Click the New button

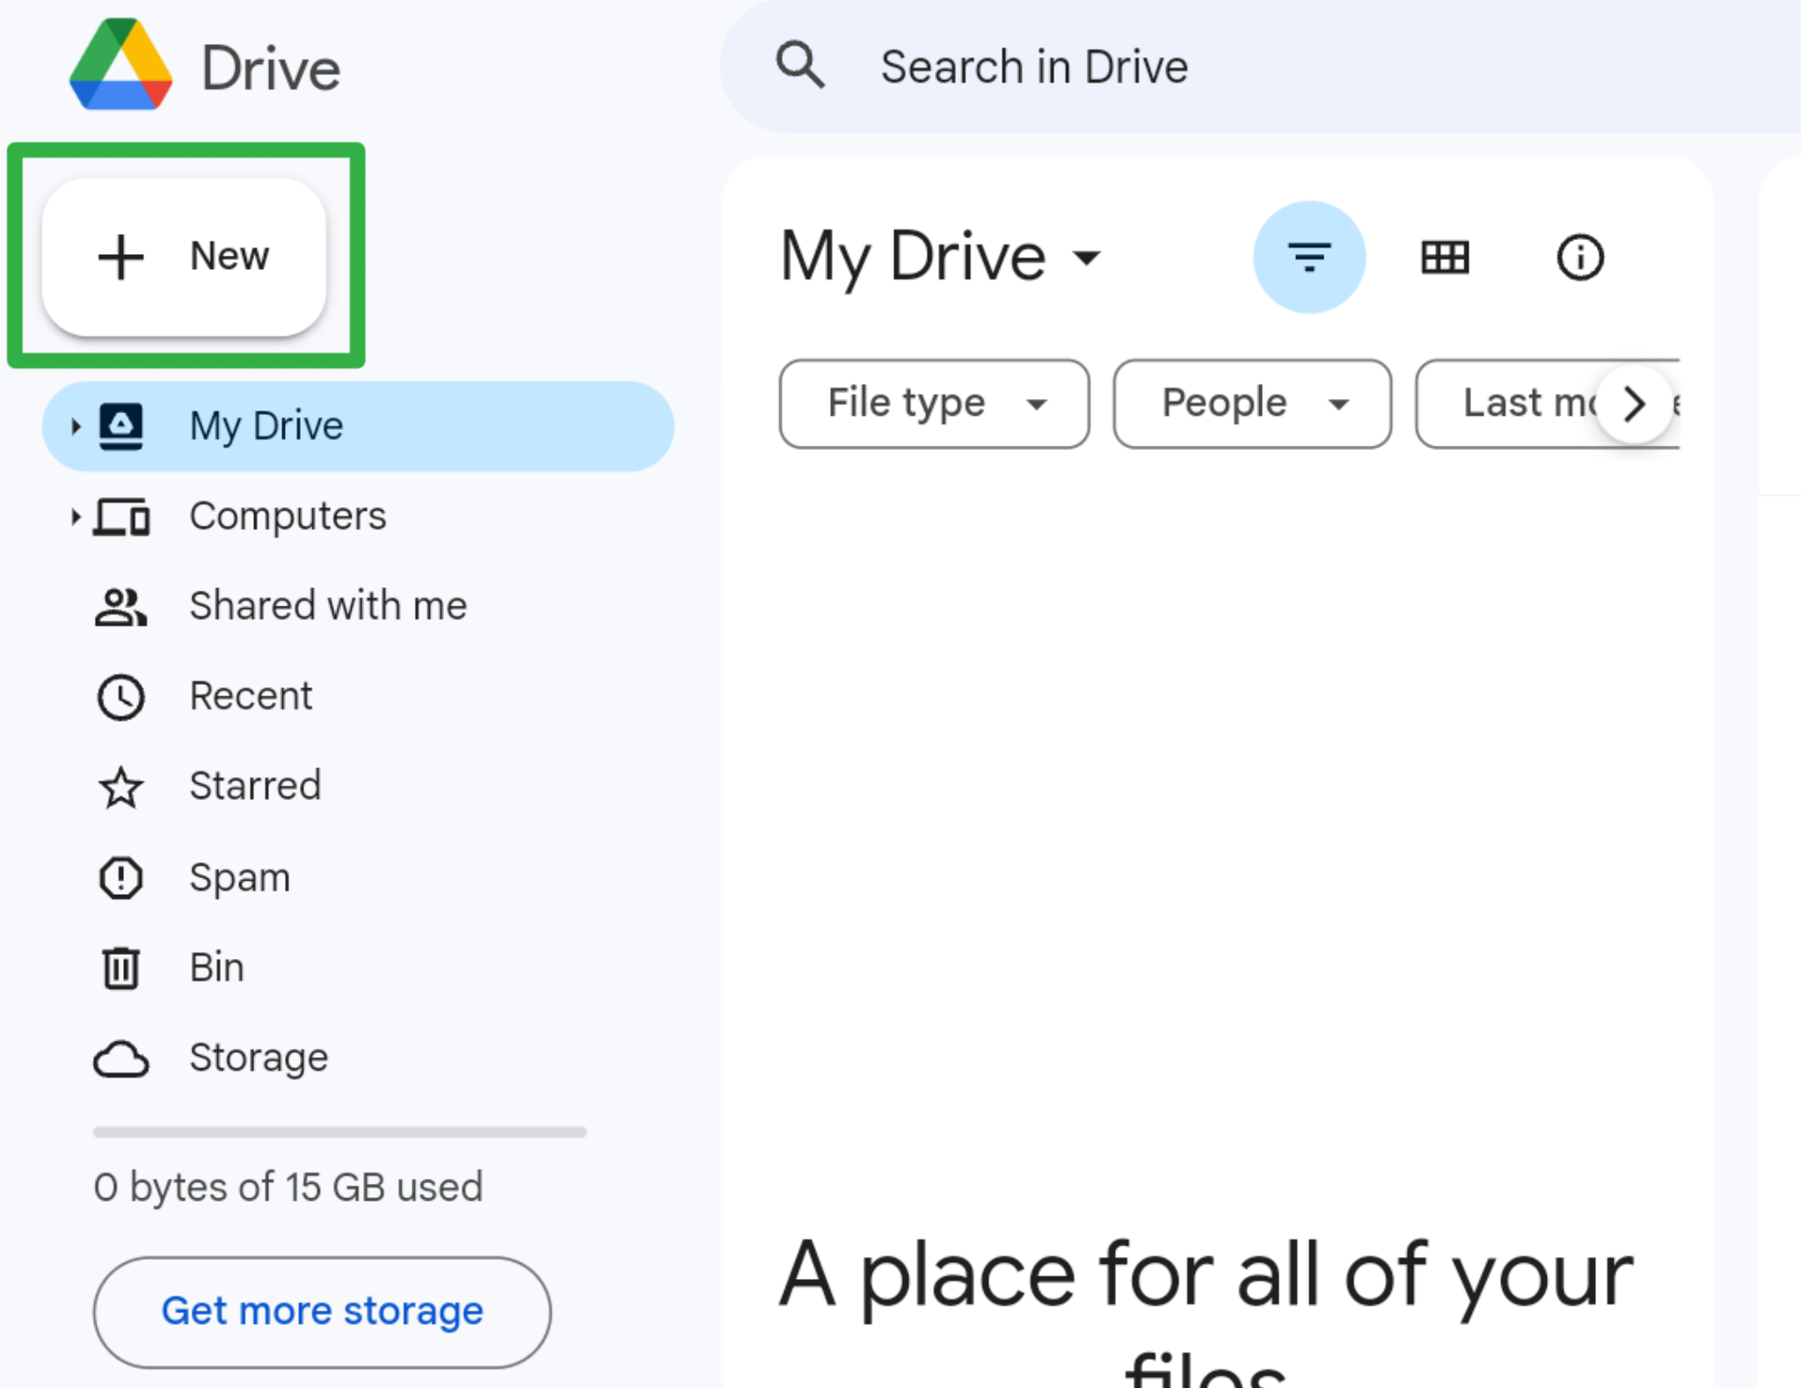(184, 257)
